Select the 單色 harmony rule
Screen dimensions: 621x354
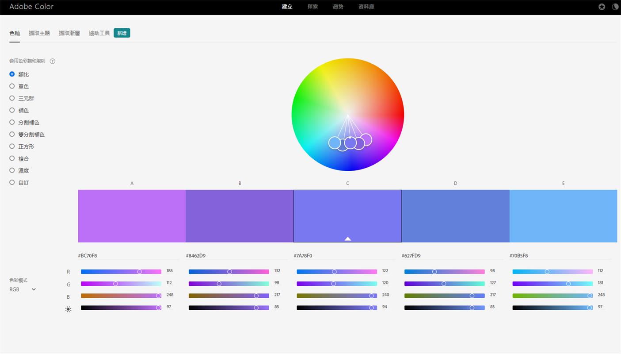point(12,86)
